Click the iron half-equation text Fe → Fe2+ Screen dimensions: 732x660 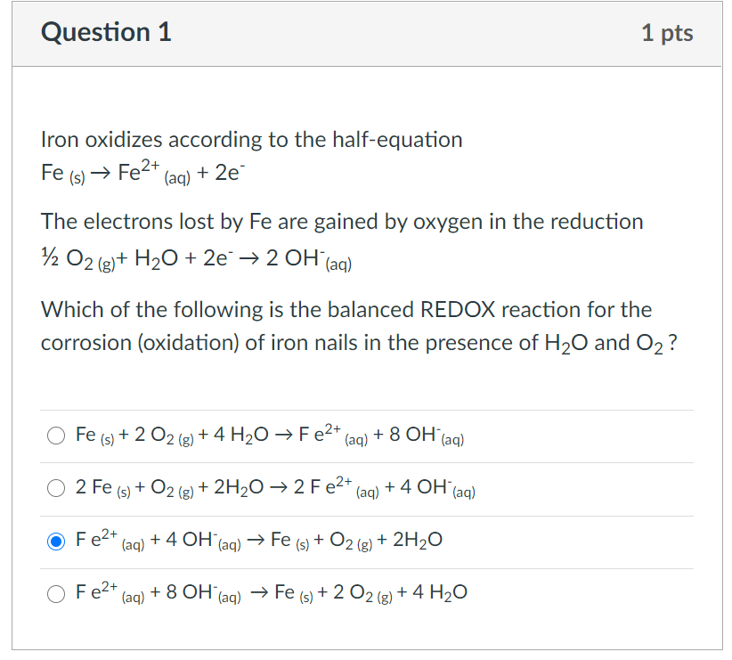tap(142, 171)
